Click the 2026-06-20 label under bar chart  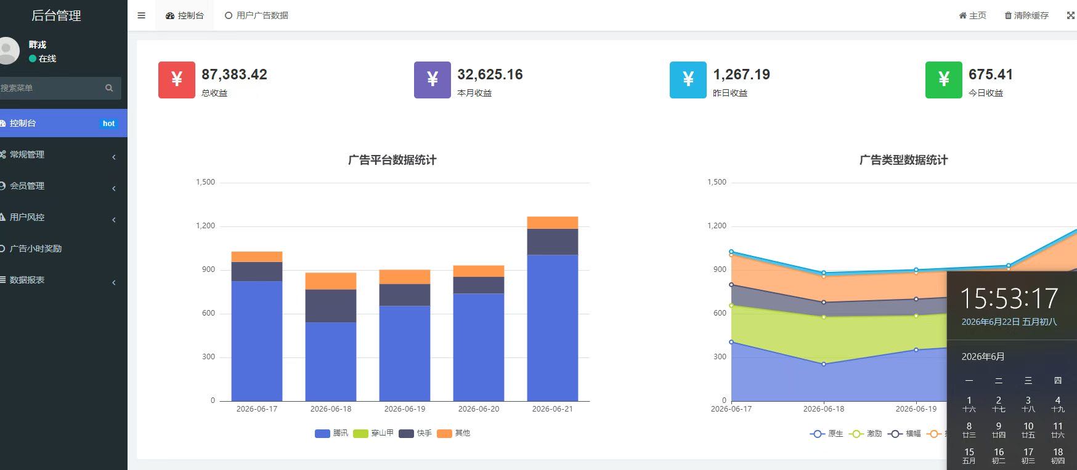pyautogui.click(x=479, y=409)
